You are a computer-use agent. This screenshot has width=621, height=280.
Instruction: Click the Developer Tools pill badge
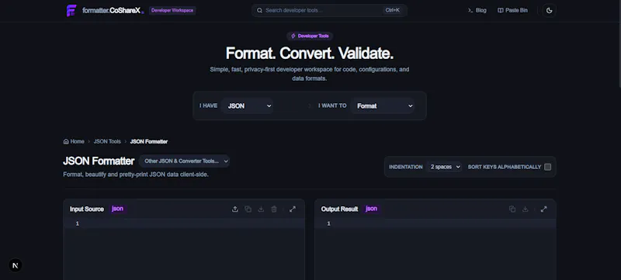[x=310, y=36]
